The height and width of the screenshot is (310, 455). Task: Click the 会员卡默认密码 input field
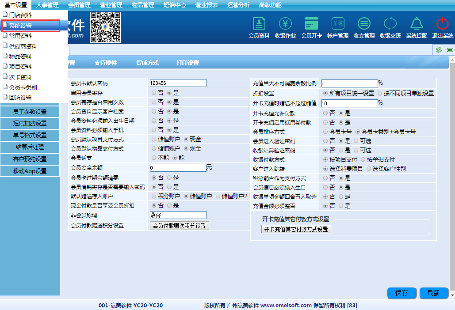tap(178, 83)
